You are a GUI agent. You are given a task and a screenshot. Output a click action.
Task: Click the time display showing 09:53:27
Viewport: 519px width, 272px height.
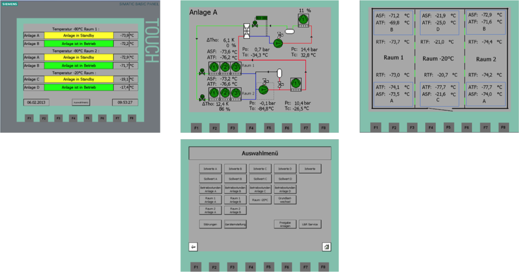[124, 102]
